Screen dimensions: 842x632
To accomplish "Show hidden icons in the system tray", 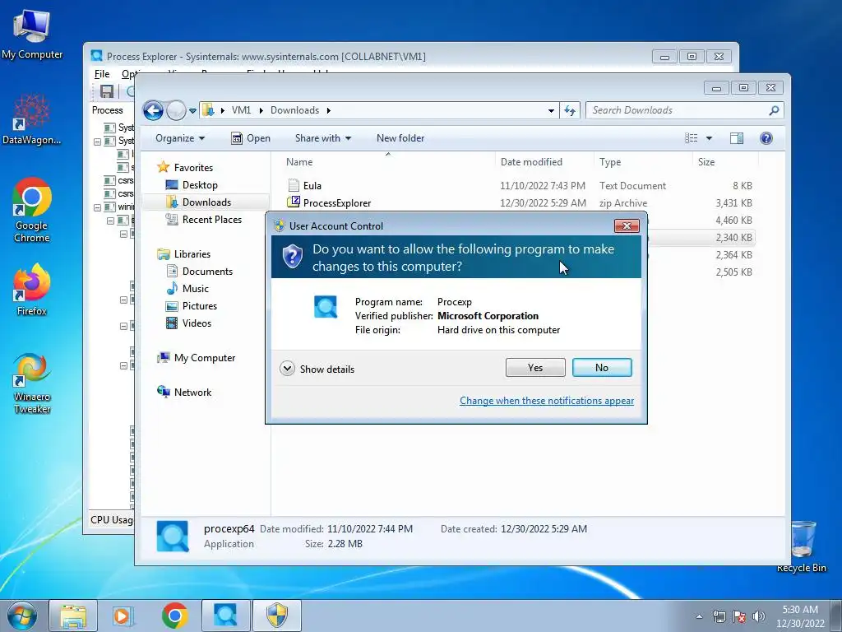I will [699, 616].
